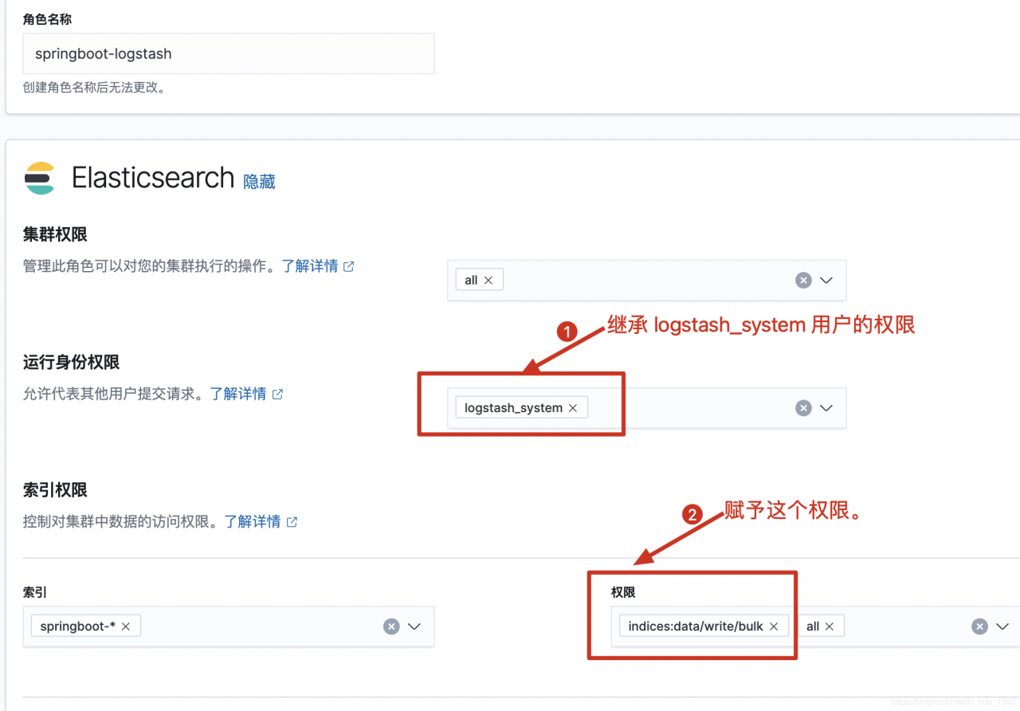Expand the run-as privileges dropdown
1020x711 pixels.
point(826,407)
